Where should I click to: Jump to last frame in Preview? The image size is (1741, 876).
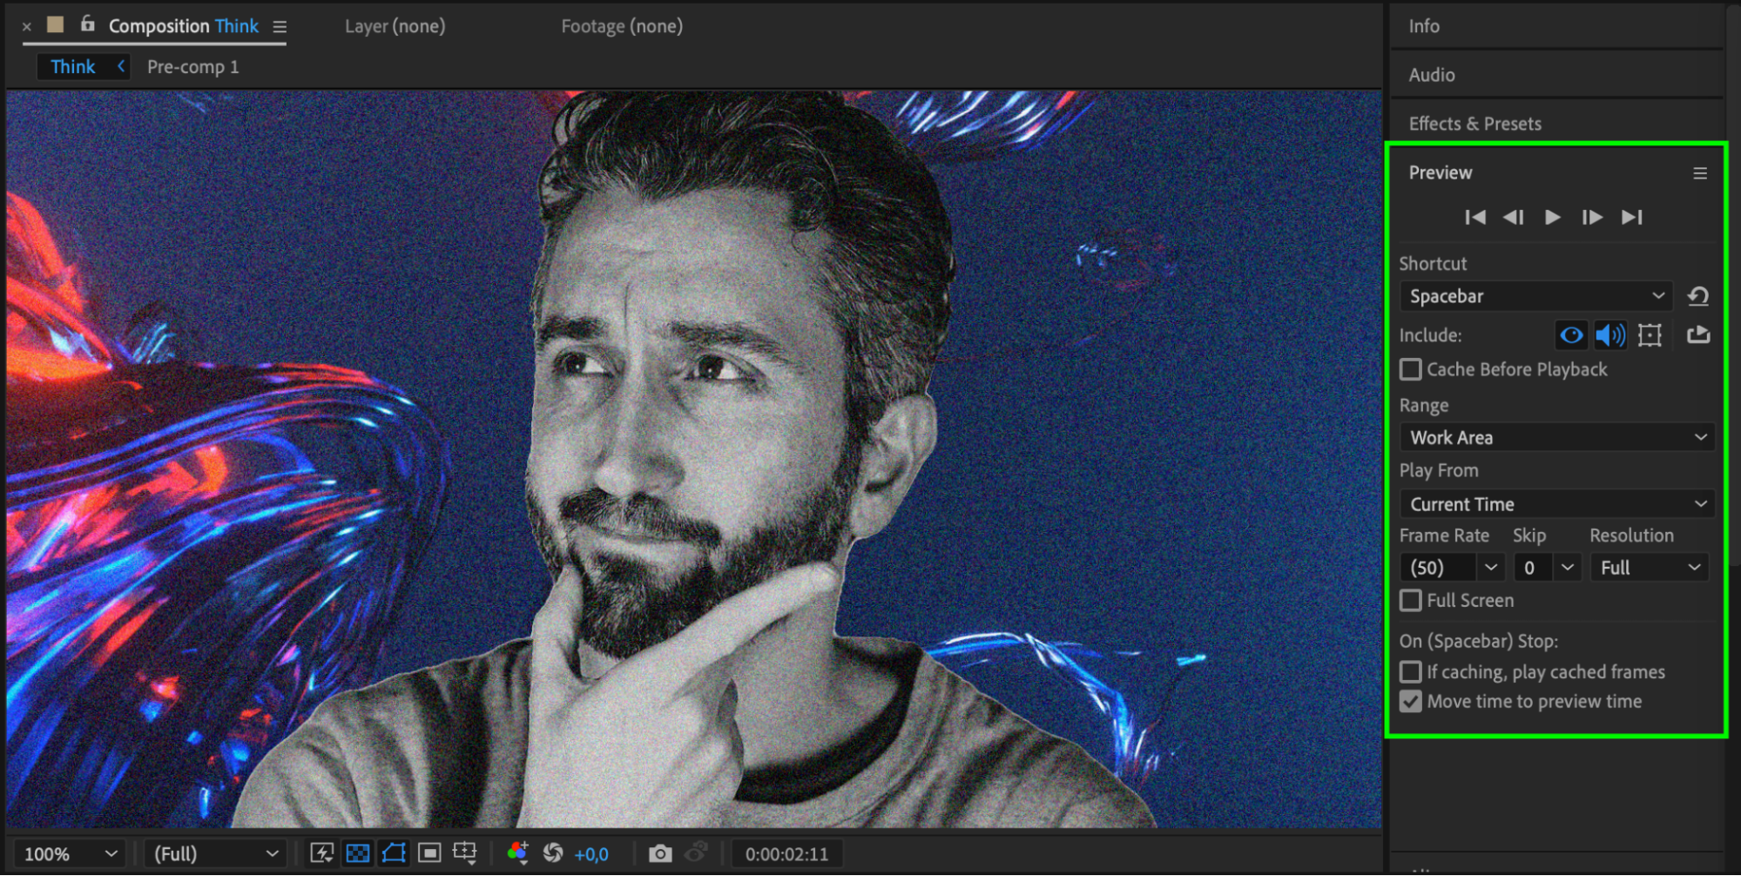[x=1631, y=217]
